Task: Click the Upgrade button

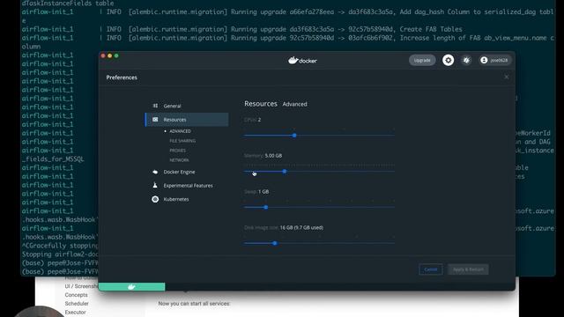Action: pyautogui.click(x=422, y=61)
